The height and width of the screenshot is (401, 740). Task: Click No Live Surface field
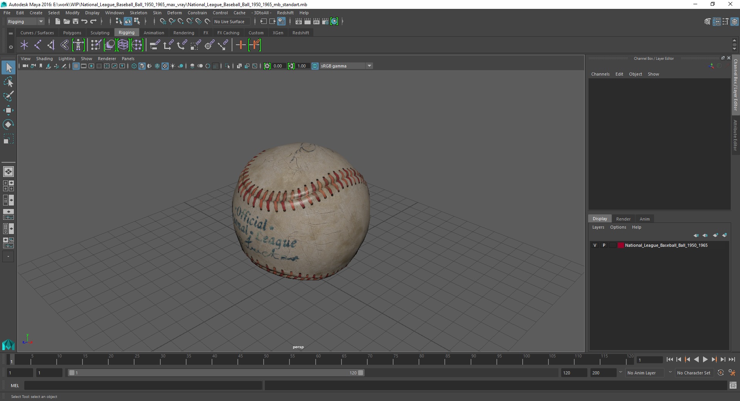pos(231,22)
